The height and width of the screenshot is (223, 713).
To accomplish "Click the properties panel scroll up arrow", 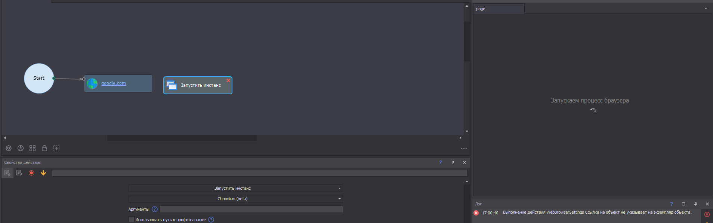I will click(467, 181).
